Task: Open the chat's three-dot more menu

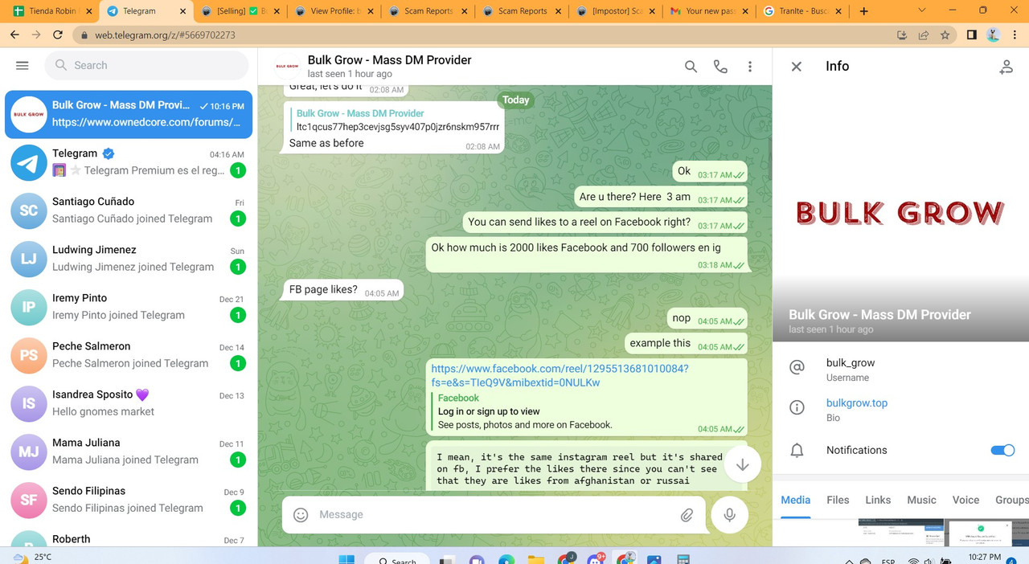Action: click(750, 67)
